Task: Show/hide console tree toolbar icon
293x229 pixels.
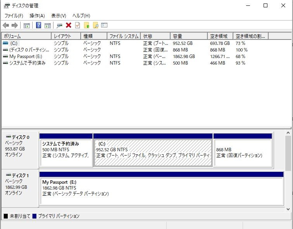Action: coord(27,26)
